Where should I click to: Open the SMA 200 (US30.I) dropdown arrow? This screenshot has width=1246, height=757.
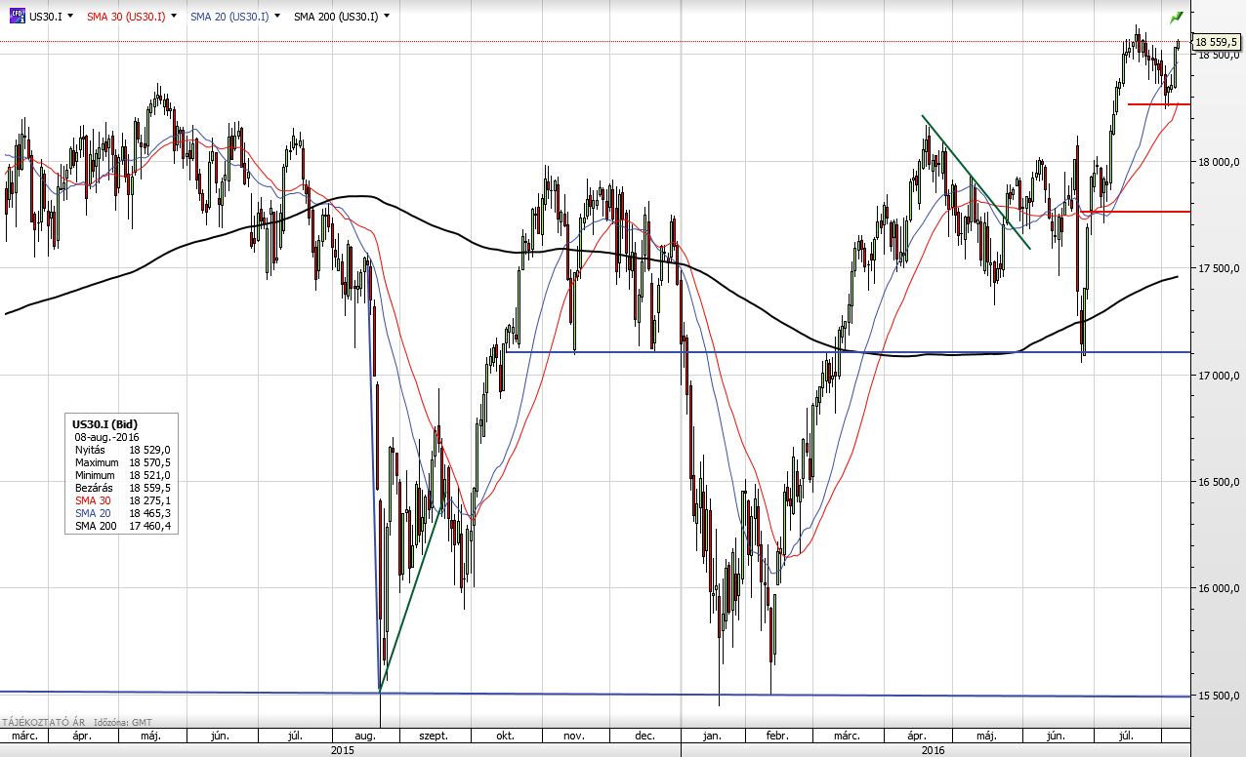pyautogui.click(x=387, y=17)
